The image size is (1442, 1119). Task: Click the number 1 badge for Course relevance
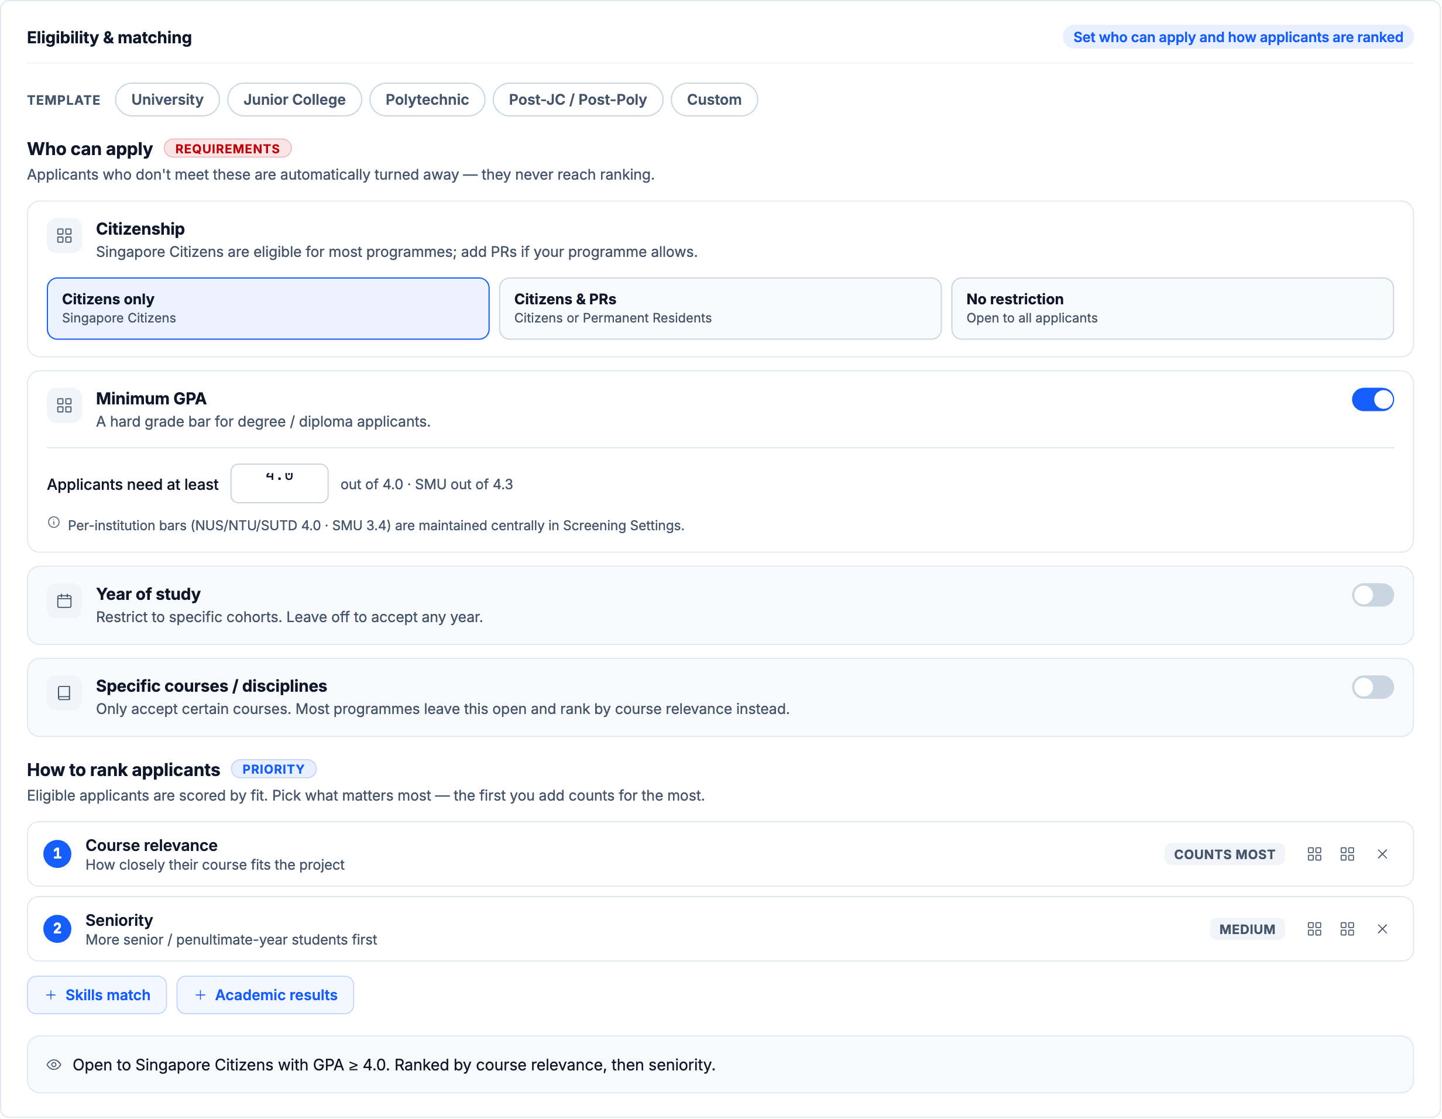[57, 854]
